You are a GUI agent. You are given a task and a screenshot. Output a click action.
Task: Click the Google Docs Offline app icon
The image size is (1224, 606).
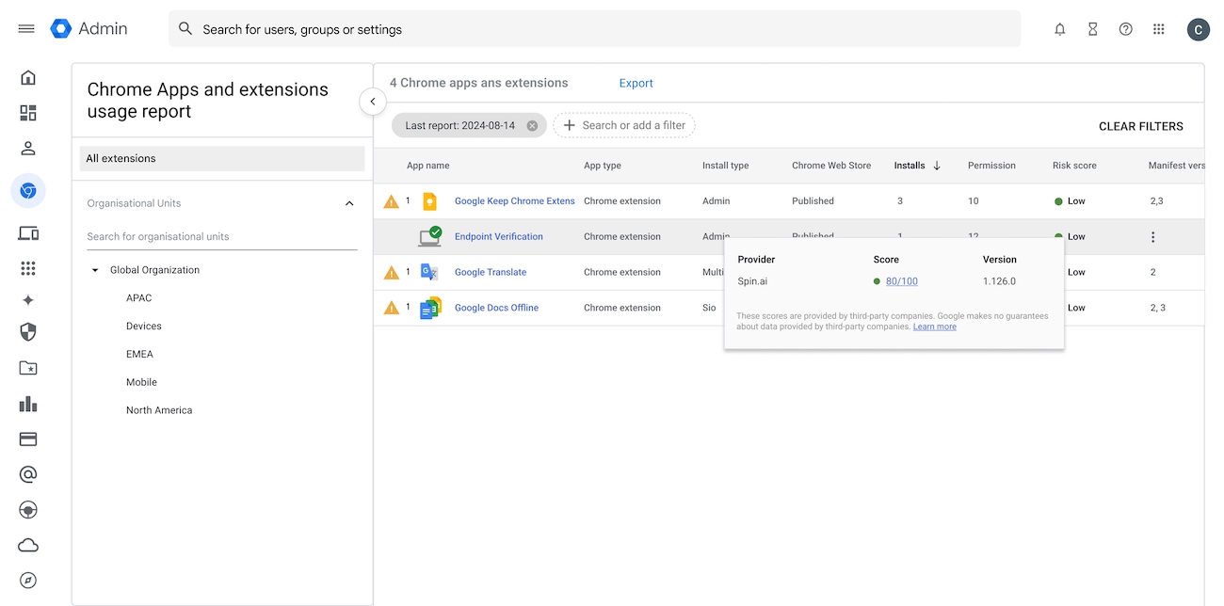pos(431,308)
